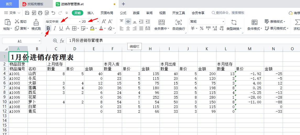Click the zoom magnifier beside fx

click(x=55, y=41)
